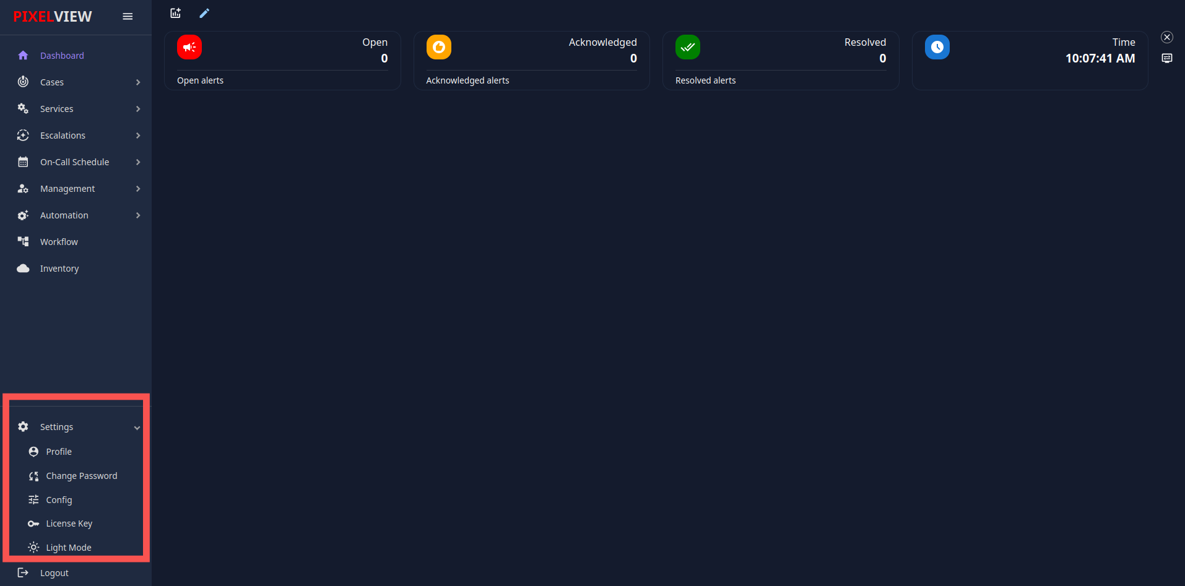Click the time value 10:07:41 AM
The image size is (1185, 586).
[x=1100, y=58]
